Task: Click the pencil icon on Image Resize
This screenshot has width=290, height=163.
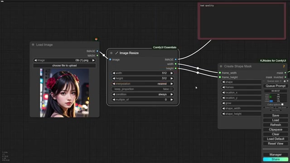Action: click(x=116, y=53)
